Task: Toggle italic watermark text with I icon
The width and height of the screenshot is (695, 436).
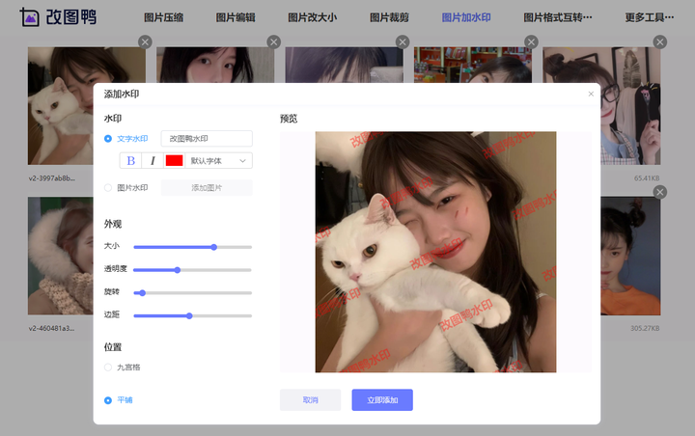Action: [153, 160]
